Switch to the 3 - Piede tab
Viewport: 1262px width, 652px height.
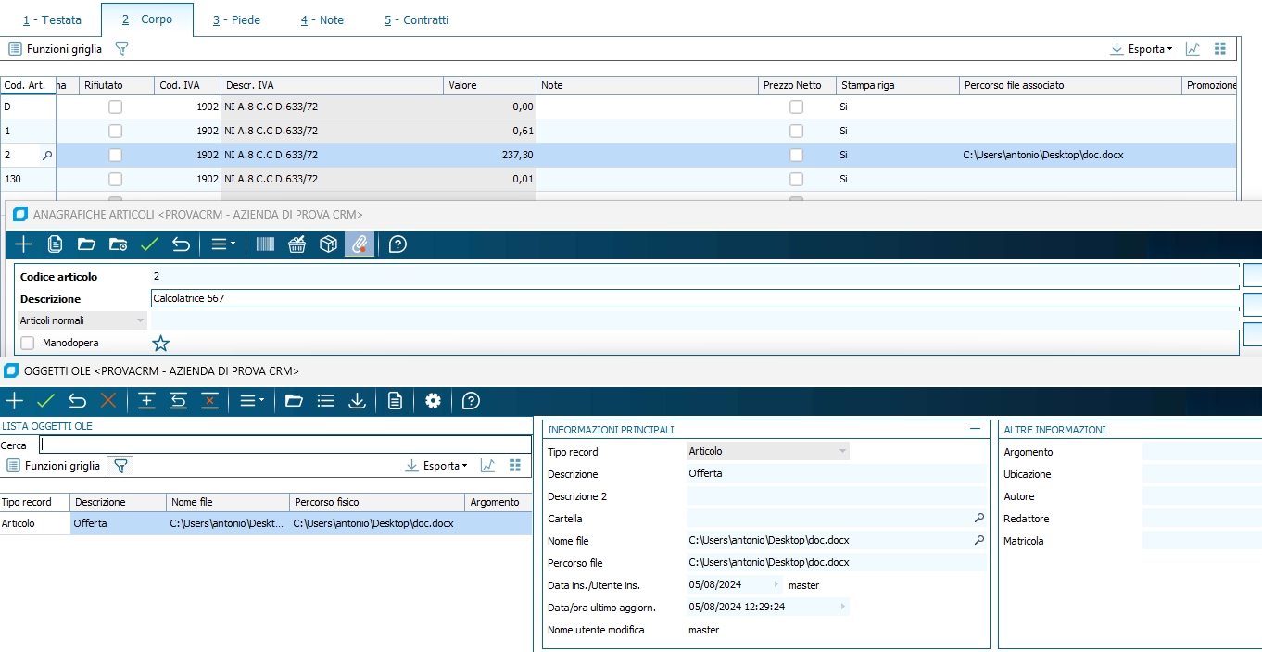pos(236,19)
